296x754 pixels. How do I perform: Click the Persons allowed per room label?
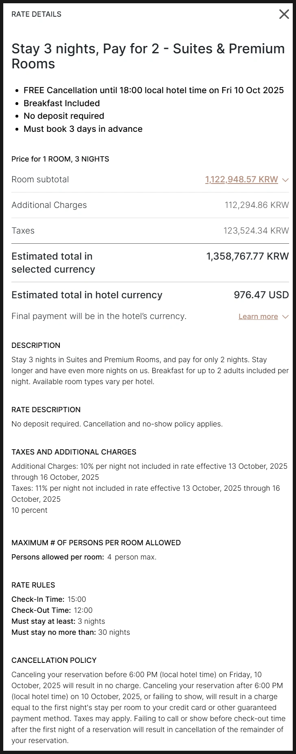point(58,557)
